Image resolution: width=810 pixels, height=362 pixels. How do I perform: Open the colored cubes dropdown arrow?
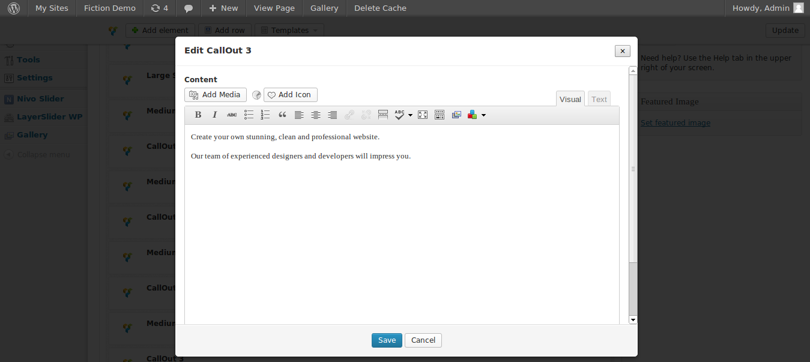[483, 115]
